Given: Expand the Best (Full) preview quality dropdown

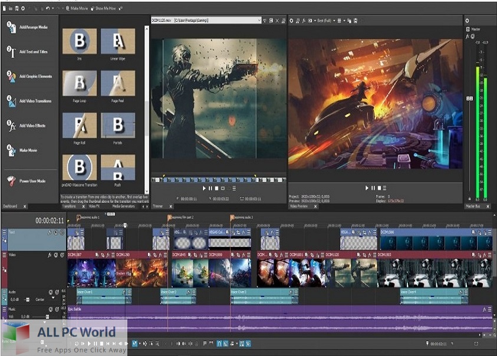Looking at the screenshot, I should tap(334, 21).
